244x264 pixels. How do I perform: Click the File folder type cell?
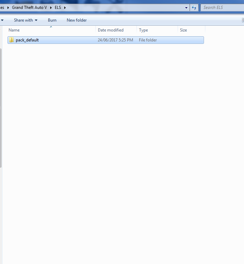[x=148, y=40]
